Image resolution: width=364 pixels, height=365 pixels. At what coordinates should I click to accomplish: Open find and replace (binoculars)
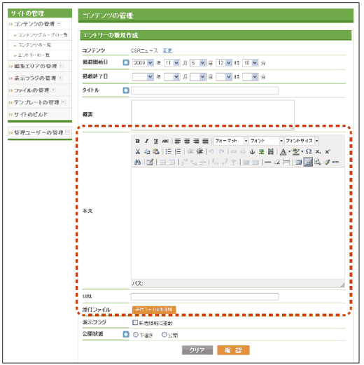point(137,162)
